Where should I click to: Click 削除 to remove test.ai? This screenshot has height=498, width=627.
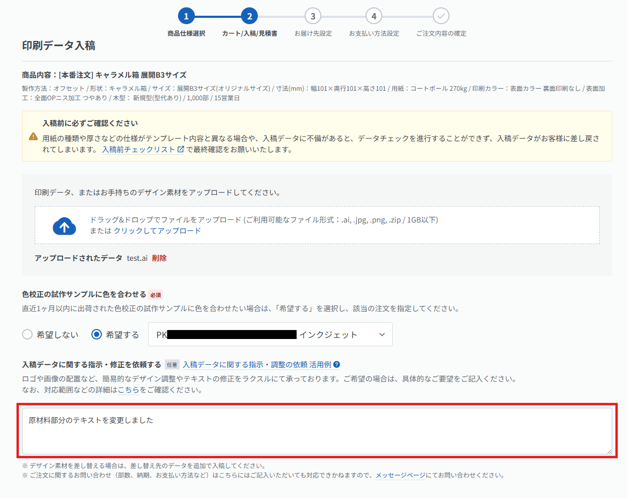click(x=159, y=258)
